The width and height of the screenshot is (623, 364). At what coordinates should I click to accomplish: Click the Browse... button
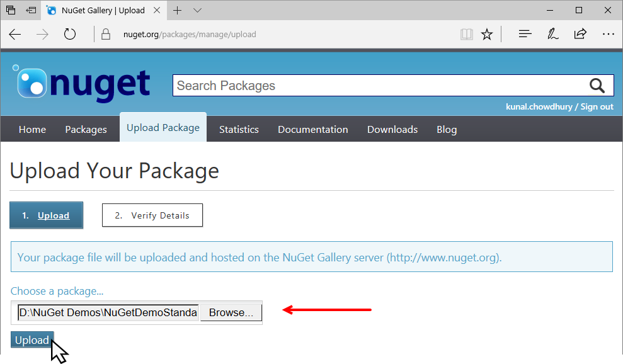point(231,313)
